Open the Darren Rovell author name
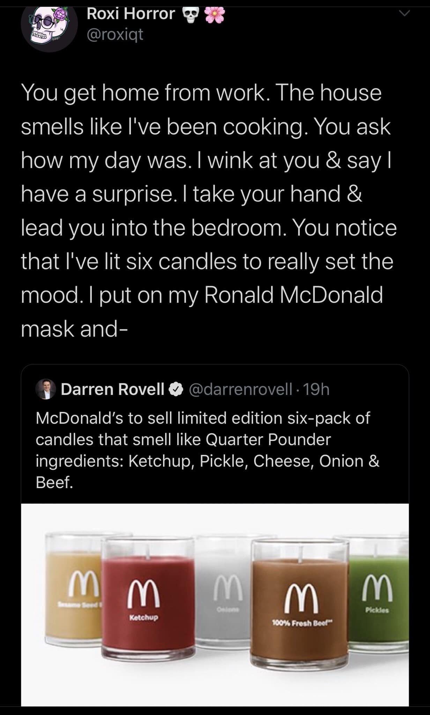This screenshot has width=430, height=715. (x=112, y=389)
